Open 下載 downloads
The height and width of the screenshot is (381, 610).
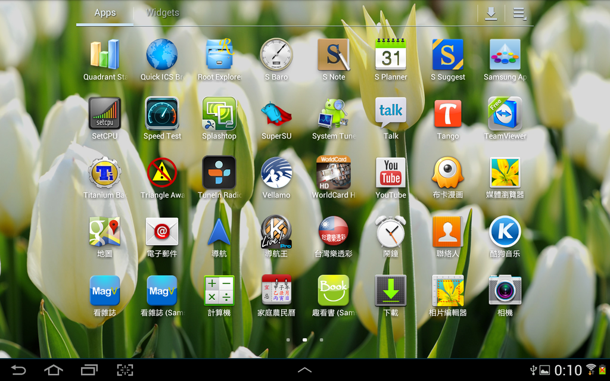click(391, 291)
